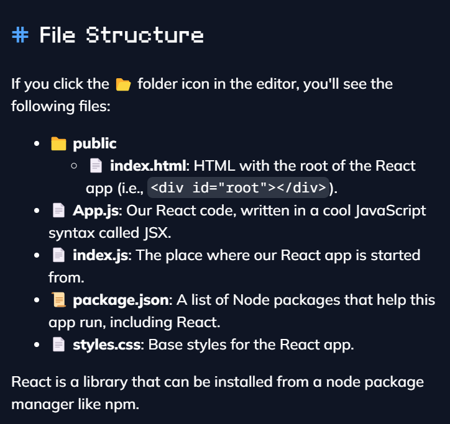Click the open folder emoji in the intro sentence
The height and width of the screenshot is (424, 450).
123,84
